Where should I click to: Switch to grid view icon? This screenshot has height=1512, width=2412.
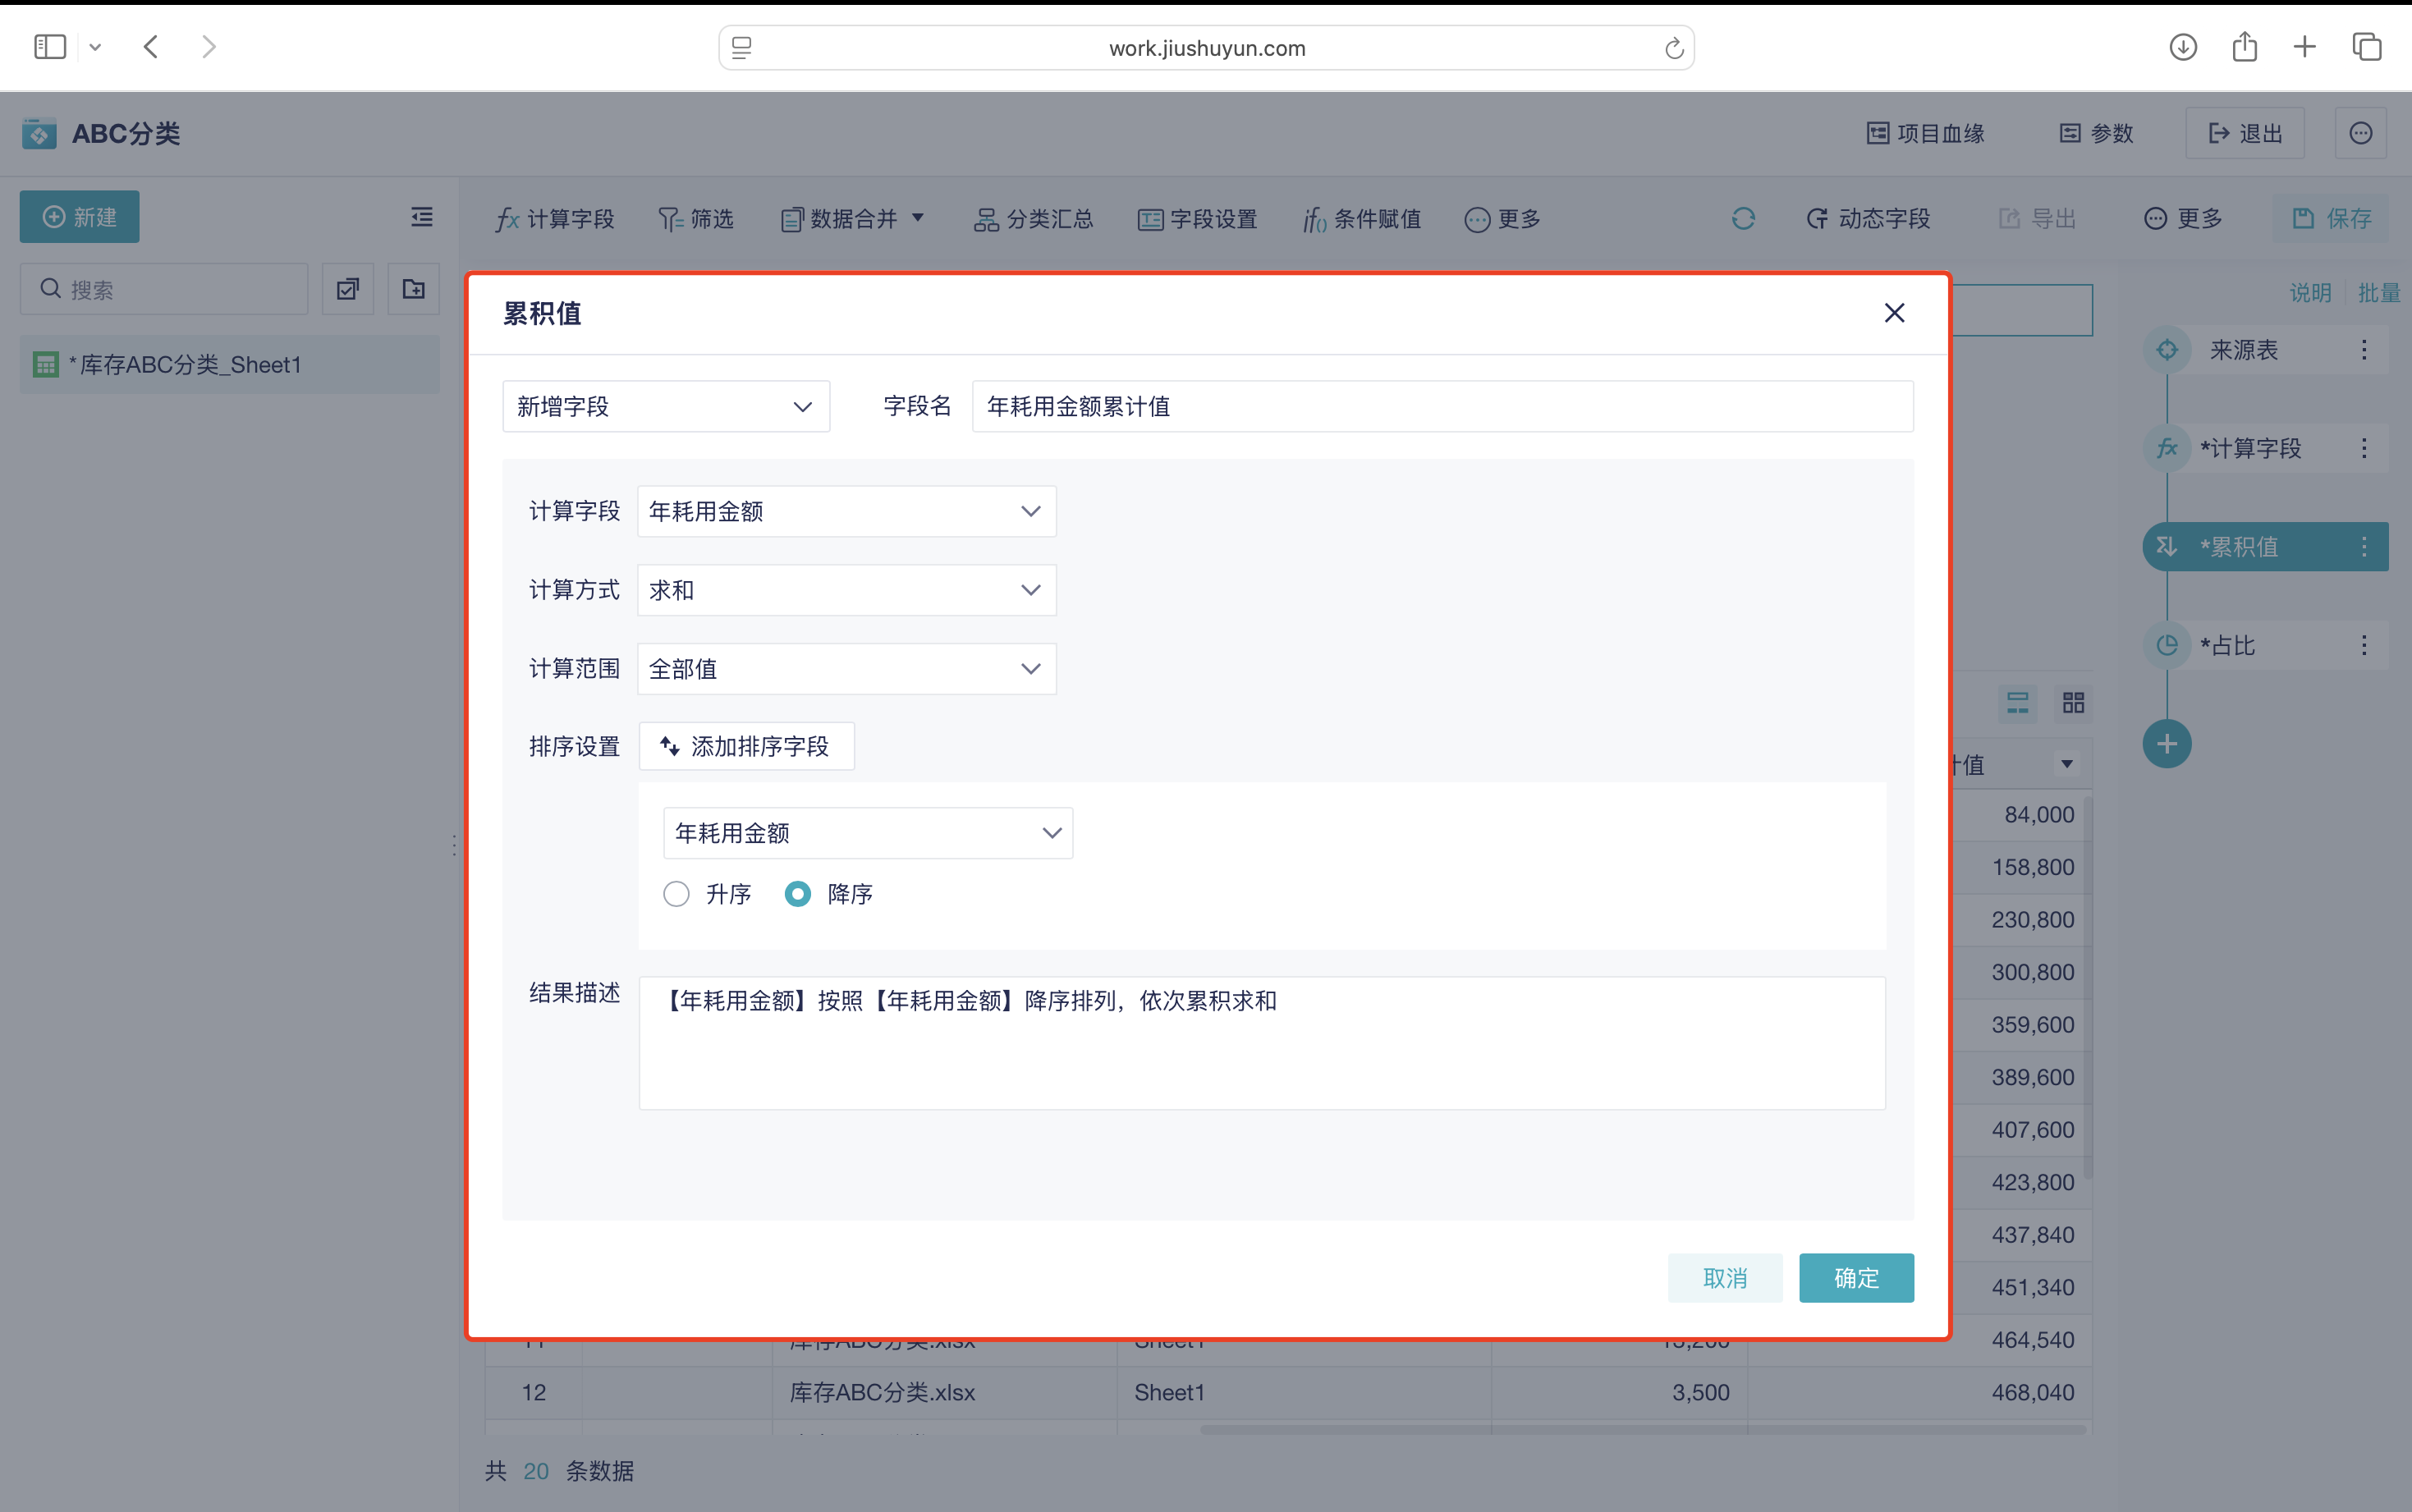tap(2073, 702)
